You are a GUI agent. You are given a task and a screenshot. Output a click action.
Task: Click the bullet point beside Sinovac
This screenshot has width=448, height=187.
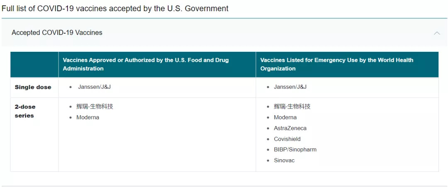click(268, 160)
